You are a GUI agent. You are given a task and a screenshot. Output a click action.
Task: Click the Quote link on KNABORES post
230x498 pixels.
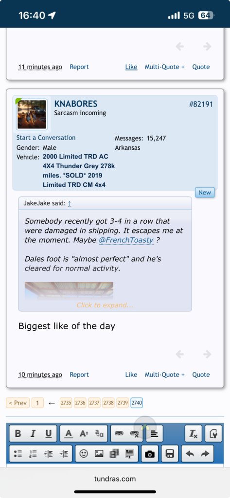pos(201,374)
